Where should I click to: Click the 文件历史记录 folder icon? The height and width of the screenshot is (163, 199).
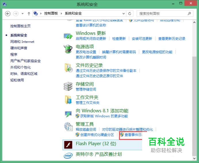(68, 68)
